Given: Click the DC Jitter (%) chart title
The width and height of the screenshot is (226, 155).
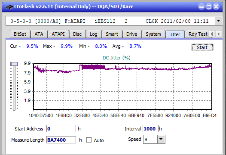Looking at the screenshot, I should tap(116, 58).
